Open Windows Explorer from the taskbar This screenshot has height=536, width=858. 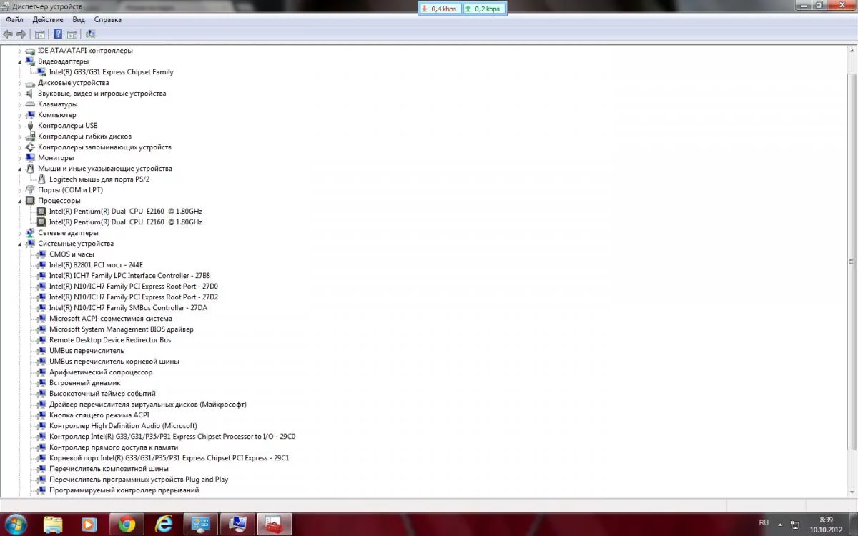click(53, 525)
